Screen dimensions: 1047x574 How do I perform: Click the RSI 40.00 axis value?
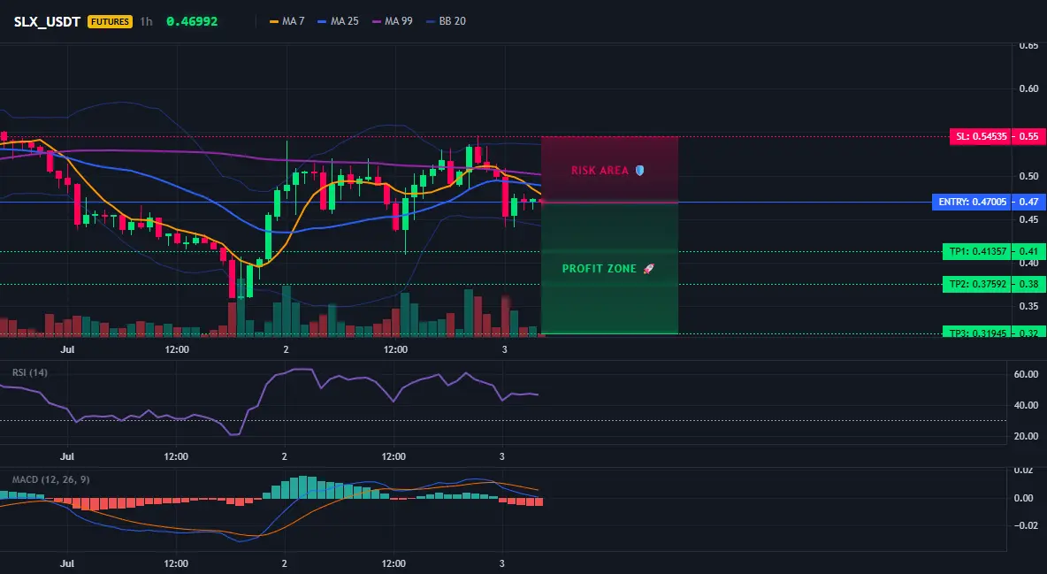tap(1025, 405)
